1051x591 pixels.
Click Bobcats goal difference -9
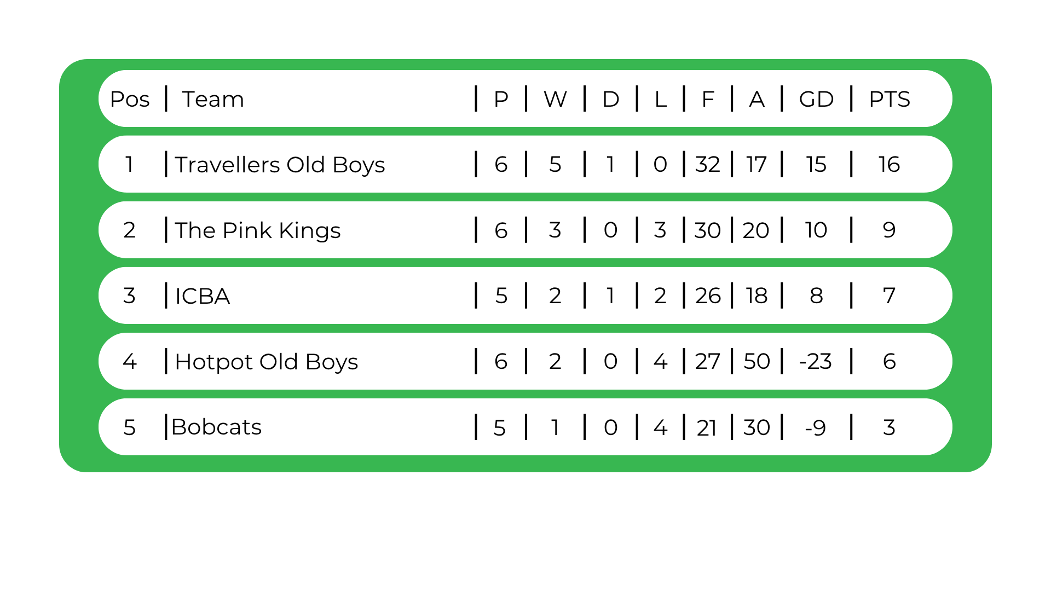pos(816,427)
